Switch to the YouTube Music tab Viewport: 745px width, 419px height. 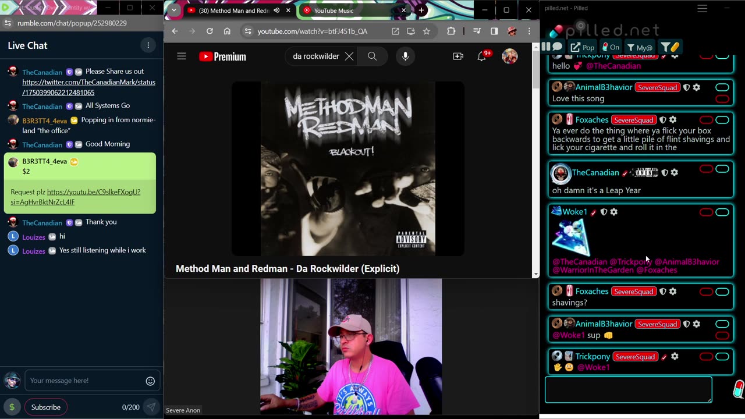[334, 10]
